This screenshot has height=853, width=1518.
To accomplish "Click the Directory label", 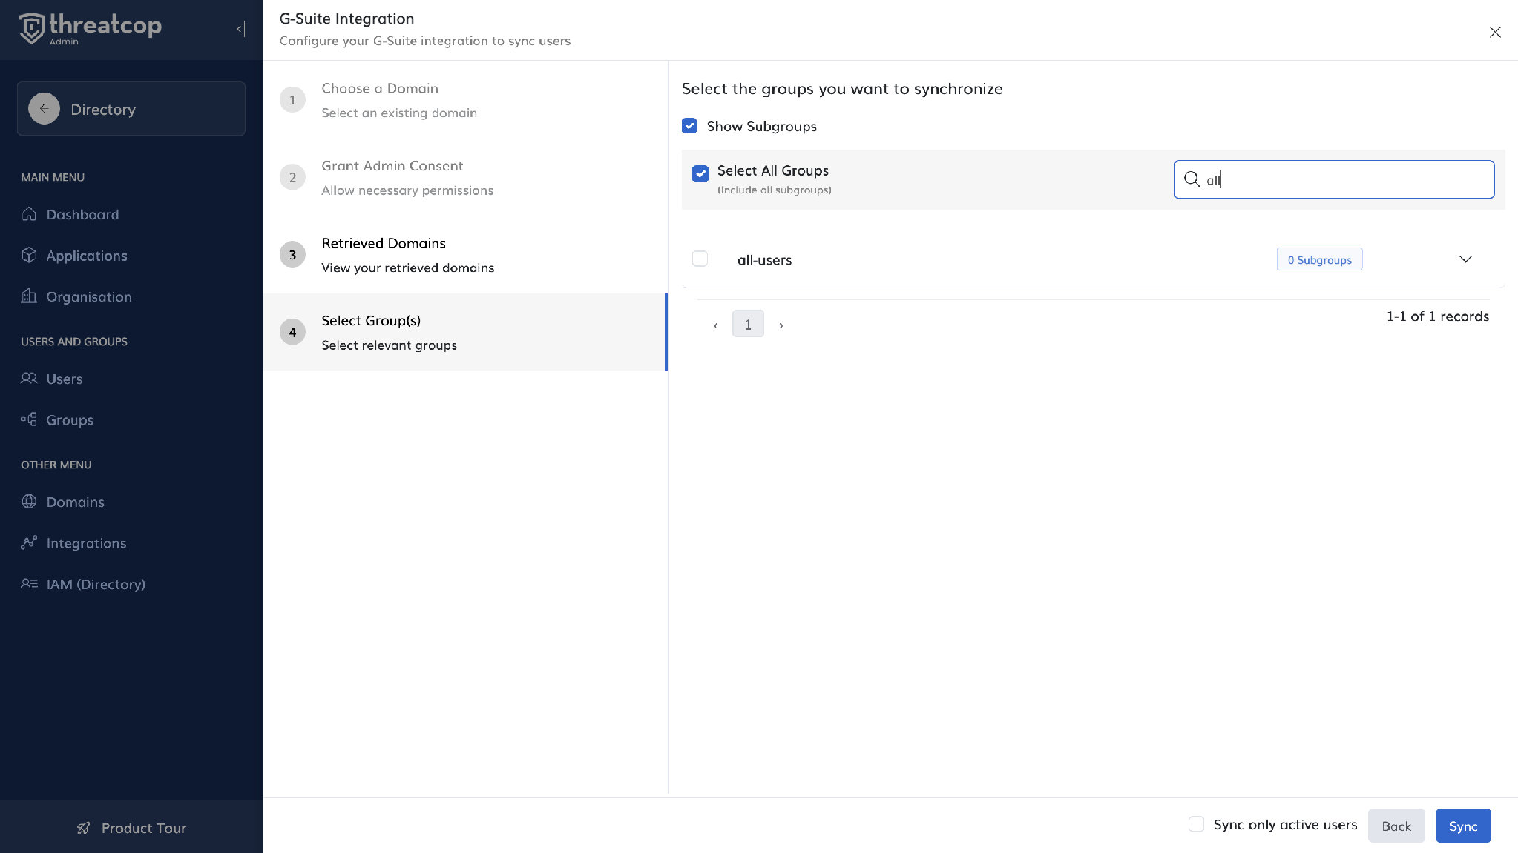I will point(103,109).
